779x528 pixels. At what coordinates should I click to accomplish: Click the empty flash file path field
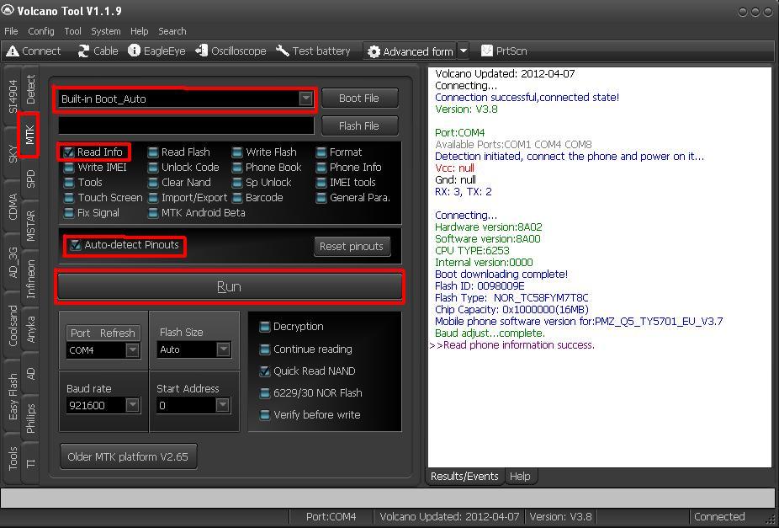186,125
